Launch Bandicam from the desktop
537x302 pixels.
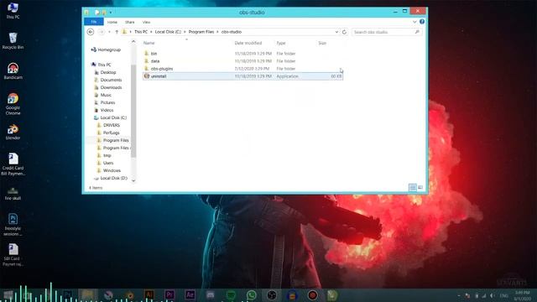(13, 70)
